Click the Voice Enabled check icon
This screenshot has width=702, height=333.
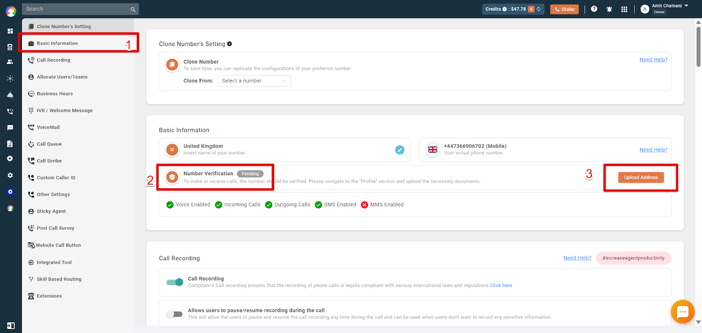[170, 205]
